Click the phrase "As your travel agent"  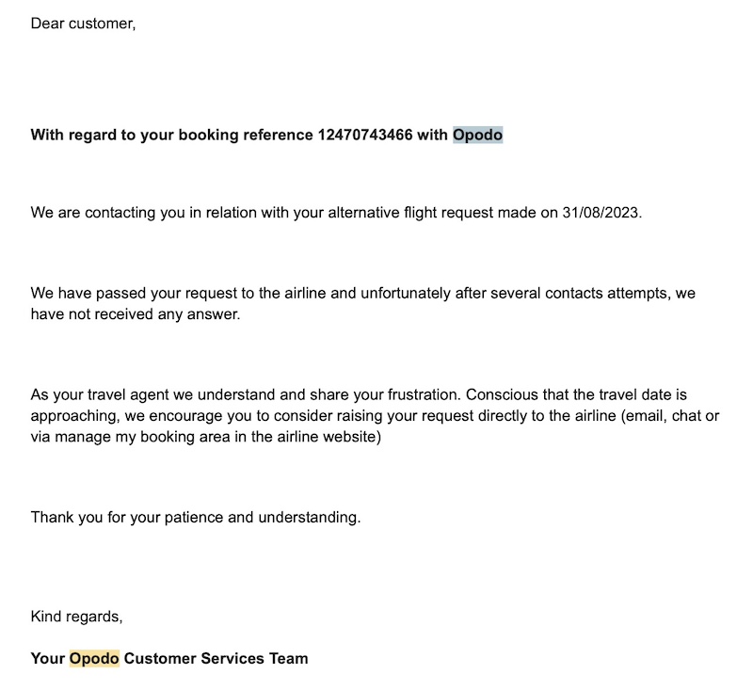click(98, 394)
